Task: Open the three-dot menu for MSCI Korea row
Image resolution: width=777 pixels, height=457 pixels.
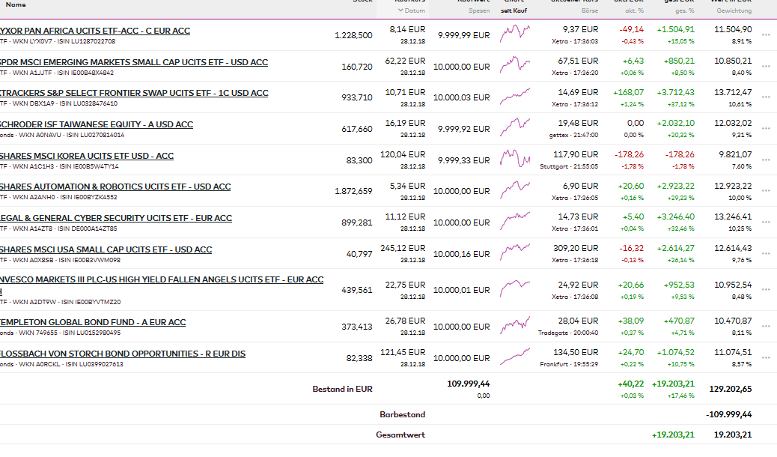Action: click(x=766, y=160)
